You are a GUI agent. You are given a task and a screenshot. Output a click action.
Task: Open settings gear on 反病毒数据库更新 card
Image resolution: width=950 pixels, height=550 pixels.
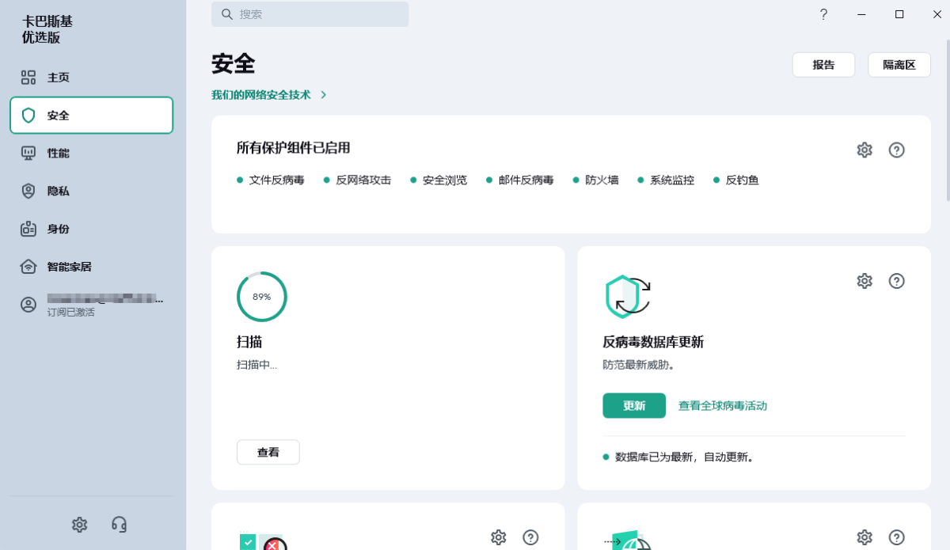[x=864, y=280]
